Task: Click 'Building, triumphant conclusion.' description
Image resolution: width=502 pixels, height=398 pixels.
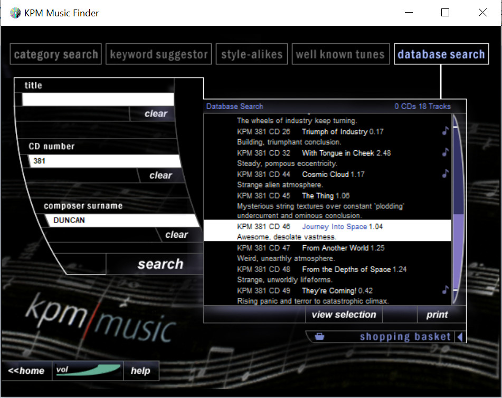Action: (x=289, y=142)
